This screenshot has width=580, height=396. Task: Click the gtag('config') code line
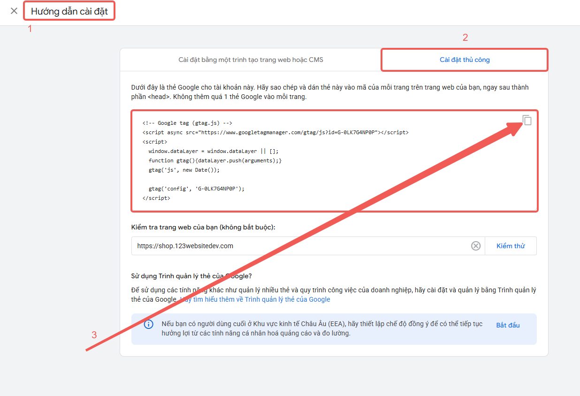(x=197, y=189)
